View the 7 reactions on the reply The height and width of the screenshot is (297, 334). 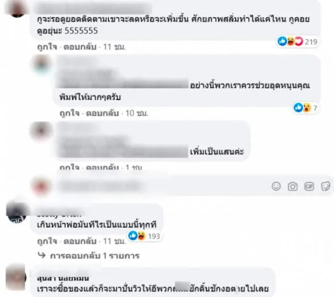(306, 108)
